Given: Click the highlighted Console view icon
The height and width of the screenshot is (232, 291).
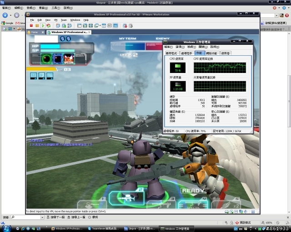Looking at the screenshot, I should click(x=115, y=25).
